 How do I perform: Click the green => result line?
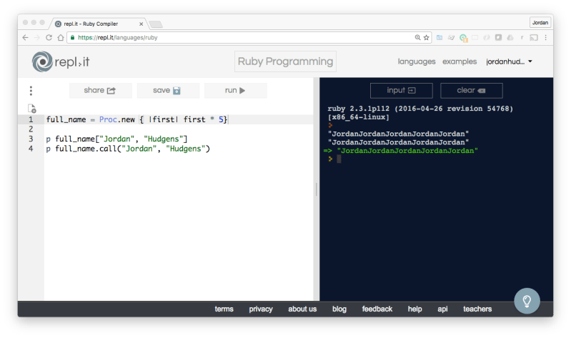(401, 151)
